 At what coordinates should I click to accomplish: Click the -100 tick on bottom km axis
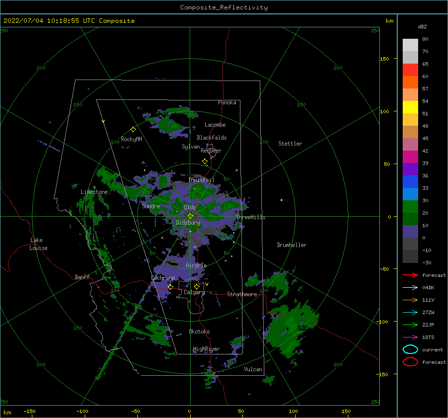tap(82, 411)
